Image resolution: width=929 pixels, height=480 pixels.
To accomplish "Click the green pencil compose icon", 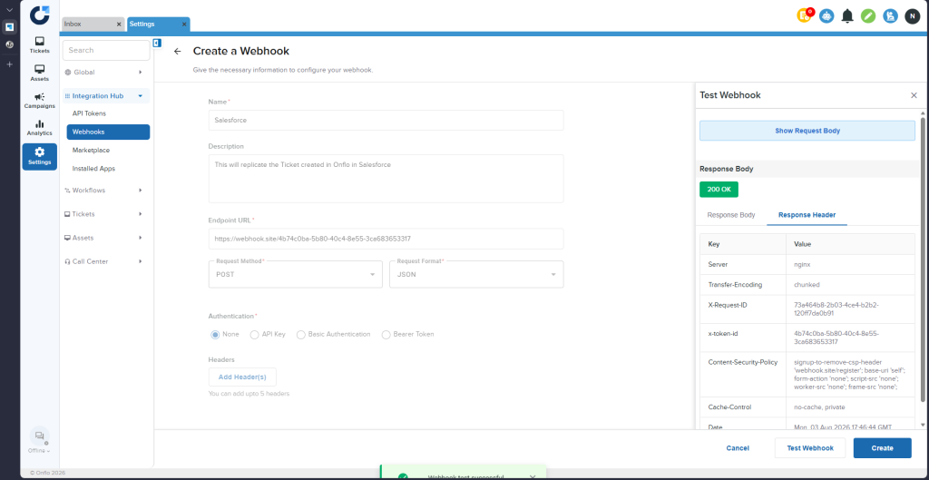I will [868, 16].
